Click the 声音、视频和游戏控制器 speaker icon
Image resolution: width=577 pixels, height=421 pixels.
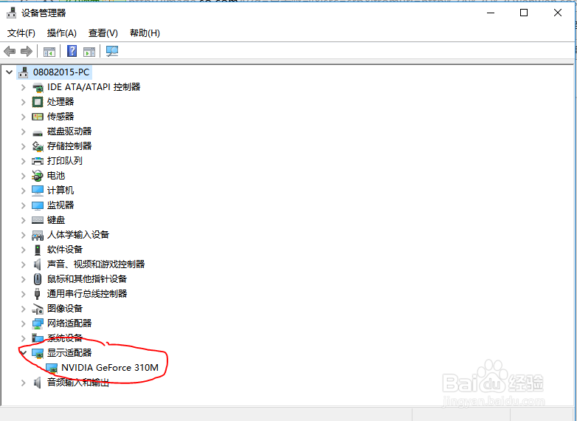(x=37, y=264)
